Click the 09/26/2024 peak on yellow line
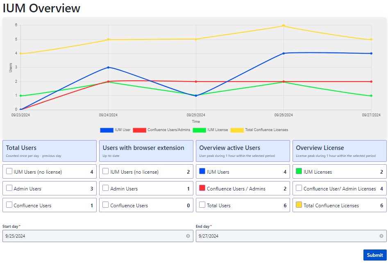 pos(284,26)
